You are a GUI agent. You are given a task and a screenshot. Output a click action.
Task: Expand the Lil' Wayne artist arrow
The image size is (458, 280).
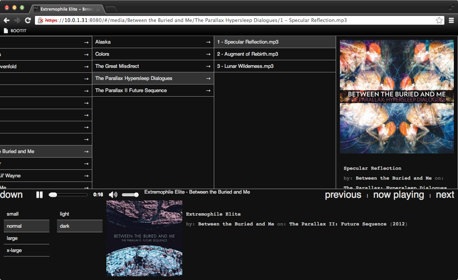[x=87, y=176]
